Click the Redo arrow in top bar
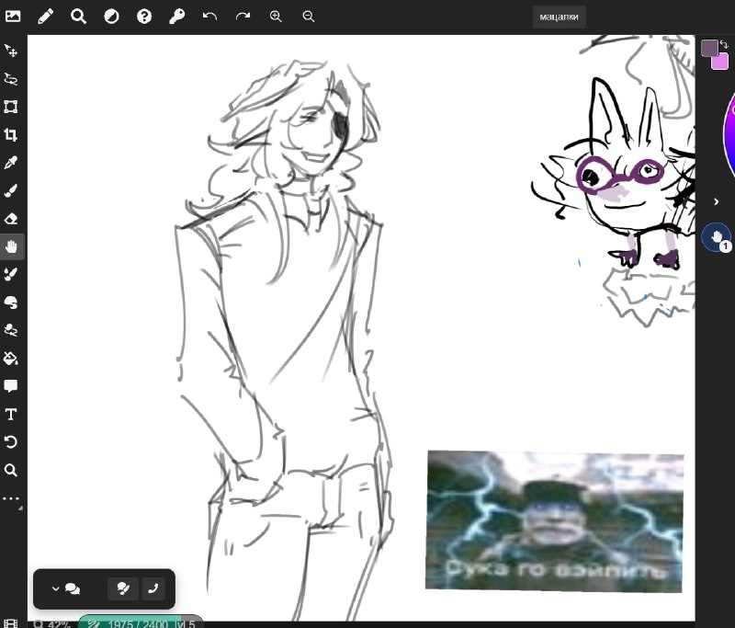 tap(243, 17)
